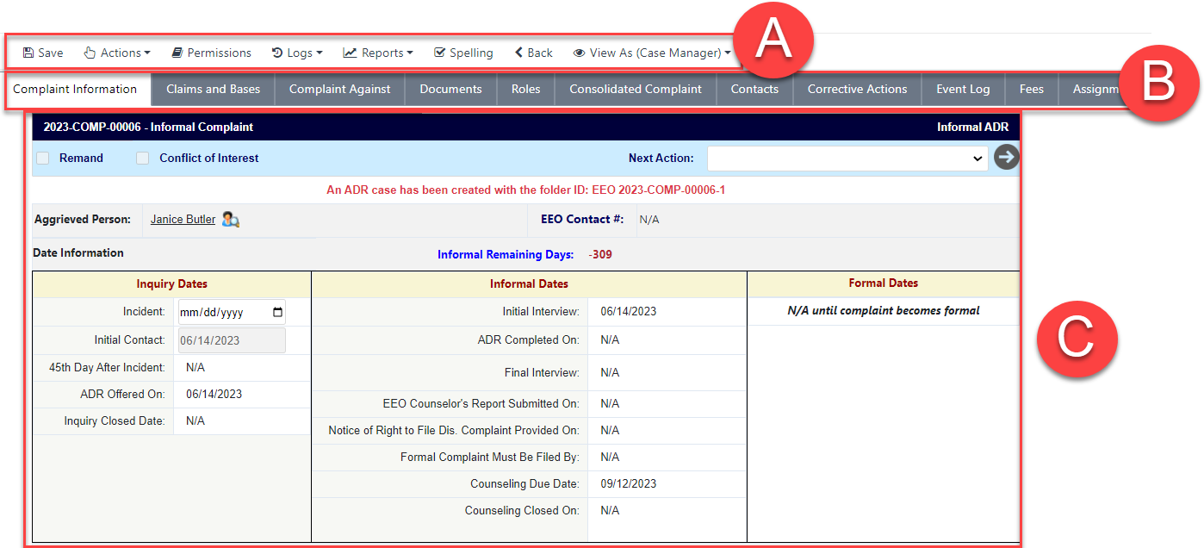Screen dimensions: 1204x548
Task: Open View As (Case Manager) dropdown
Action: [x=652, y=53]
